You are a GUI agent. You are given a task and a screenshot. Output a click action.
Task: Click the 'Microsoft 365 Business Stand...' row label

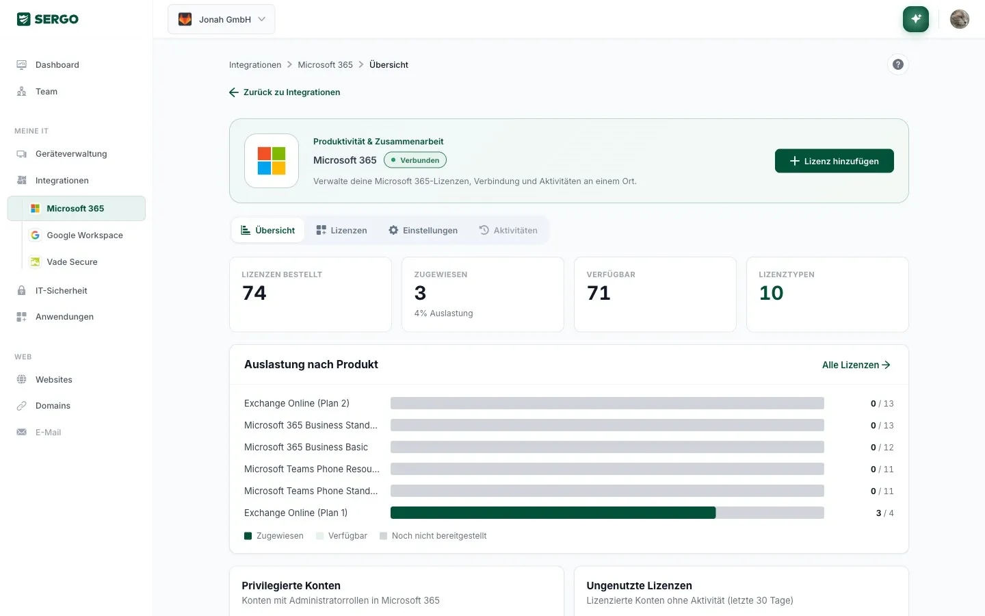pos(311,425)
